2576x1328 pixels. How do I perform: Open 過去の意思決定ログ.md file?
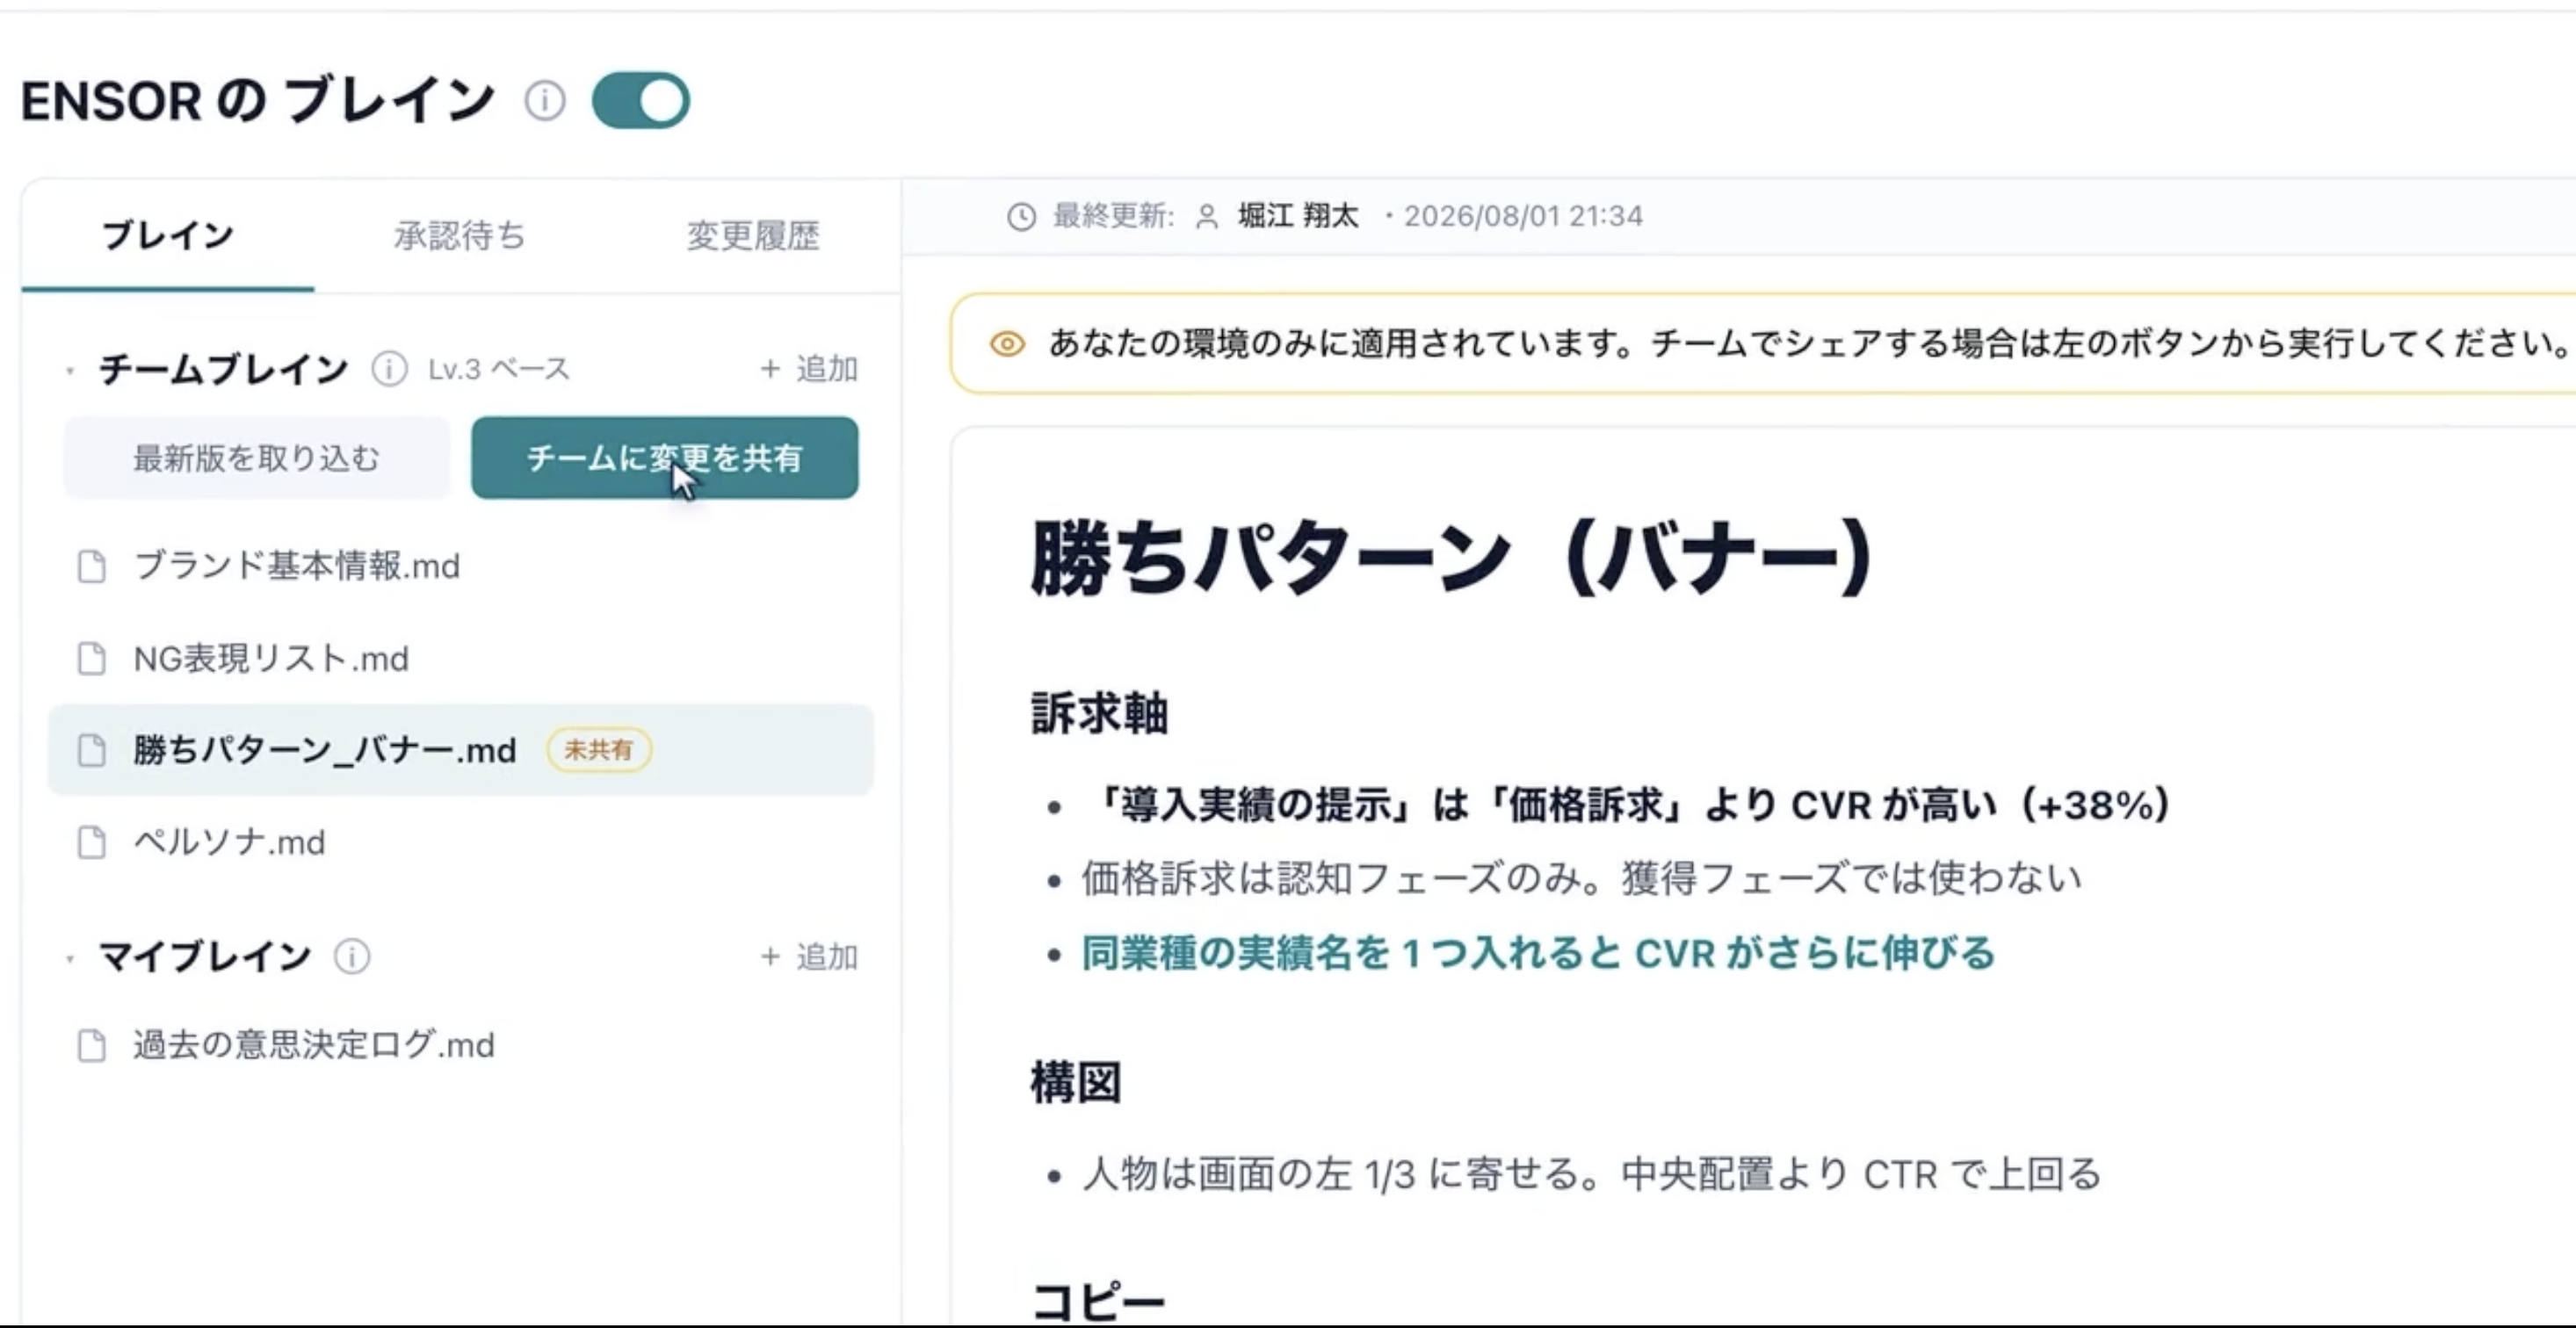point(461,1045)
